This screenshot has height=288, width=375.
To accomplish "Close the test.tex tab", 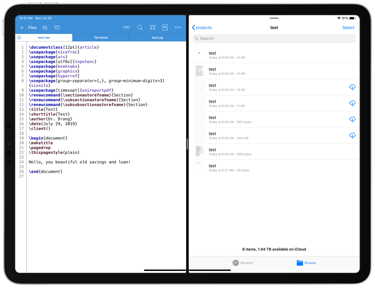I will pos(19,38).
